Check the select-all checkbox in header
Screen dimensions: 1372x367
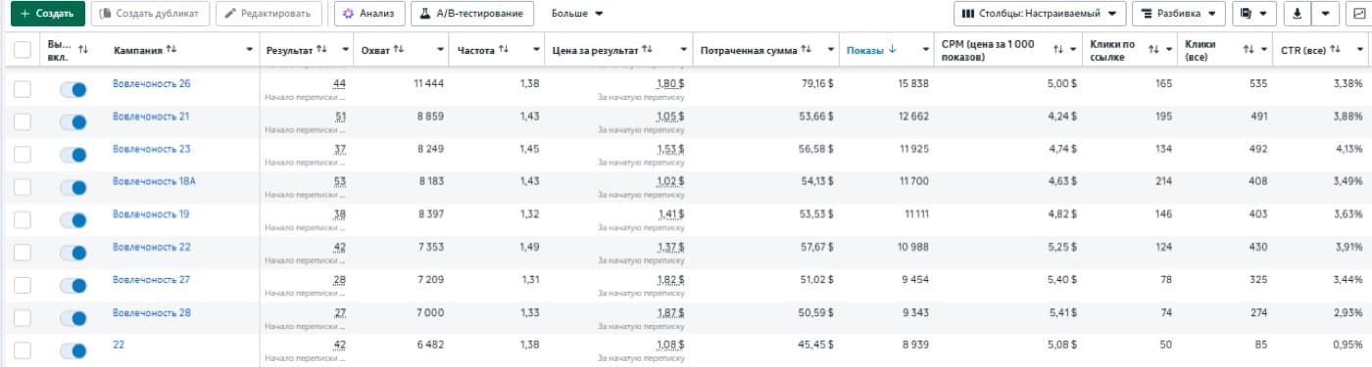[x=22, y=49]
